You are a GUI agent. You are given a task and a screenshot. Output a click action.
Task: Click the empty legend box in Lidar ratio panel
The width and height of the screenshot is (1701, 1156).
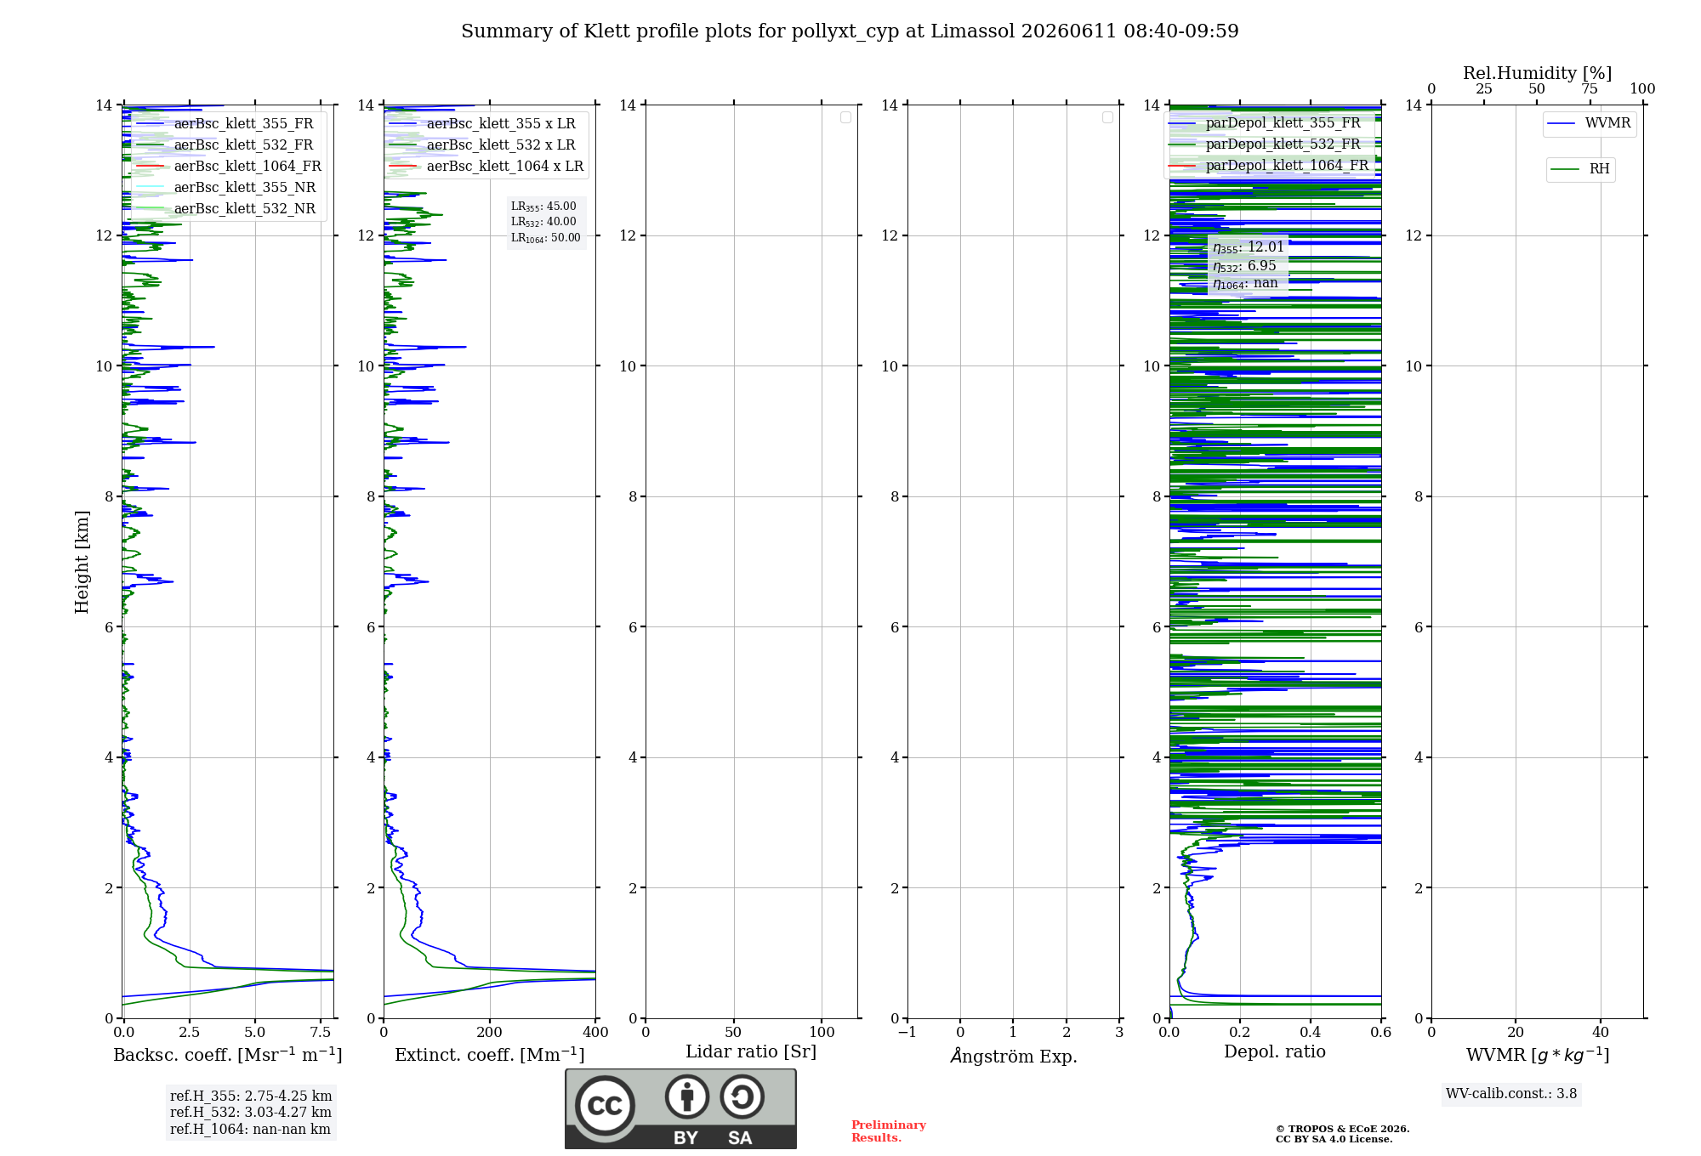pyautogui.click(x=845, y=117)
